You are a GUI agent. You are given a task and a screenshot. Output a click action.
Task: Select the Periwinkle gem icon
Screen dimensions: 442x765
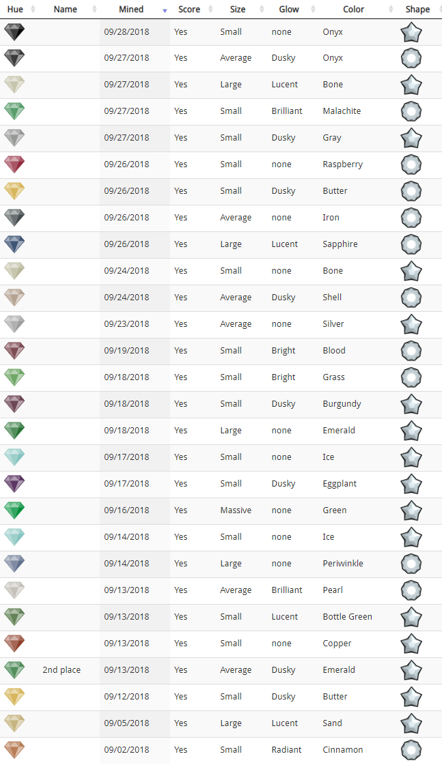[14, 564]
